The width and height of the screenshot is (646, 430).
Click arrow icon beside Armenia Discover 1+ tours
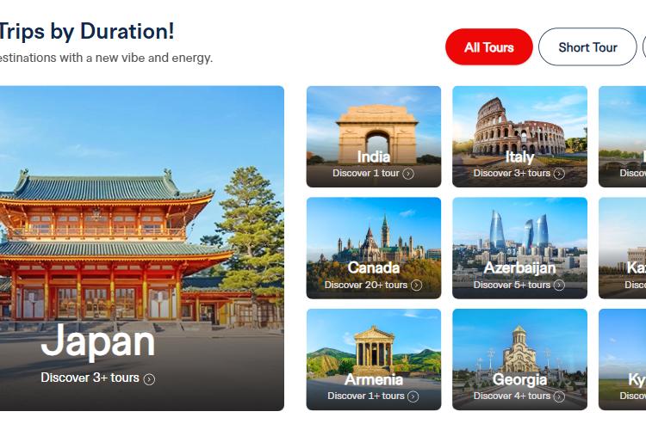pos(413,396)
